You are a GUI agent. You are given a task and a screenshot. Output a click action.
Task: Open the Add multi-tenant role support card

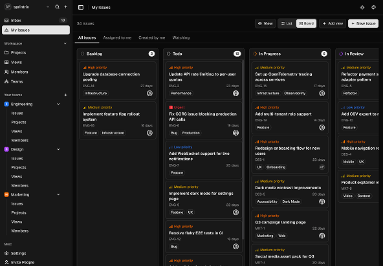coord(290,118)
